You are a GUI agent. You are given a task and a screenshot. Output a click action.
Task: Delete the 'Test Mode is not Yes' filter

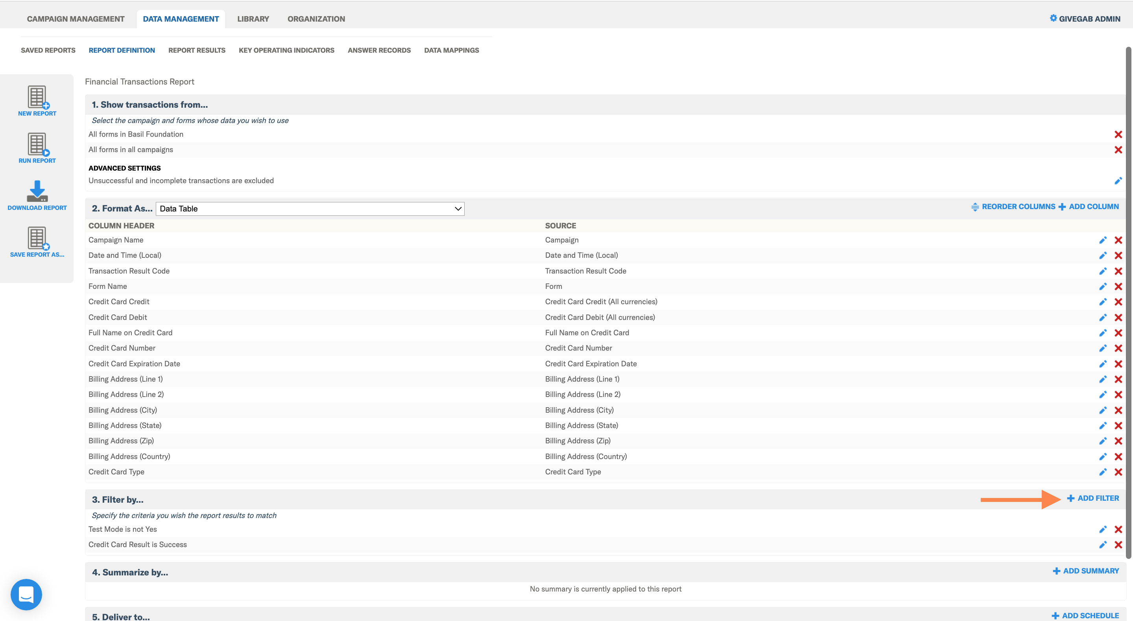point(1118,529)
